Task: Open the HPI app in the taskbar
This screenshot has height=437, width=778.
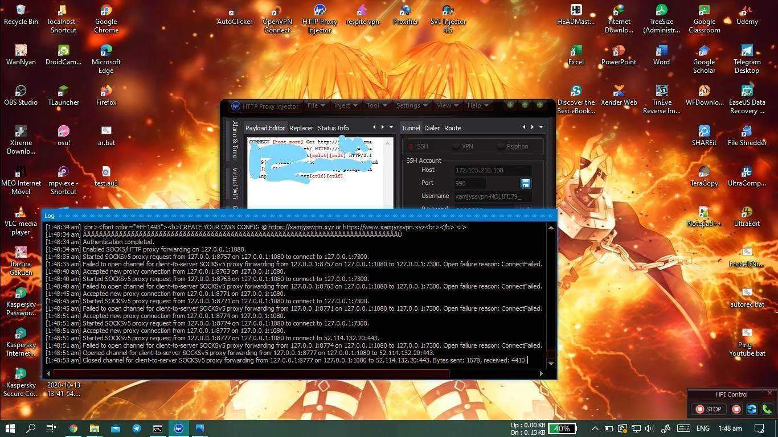Action: tap(179, 428)
